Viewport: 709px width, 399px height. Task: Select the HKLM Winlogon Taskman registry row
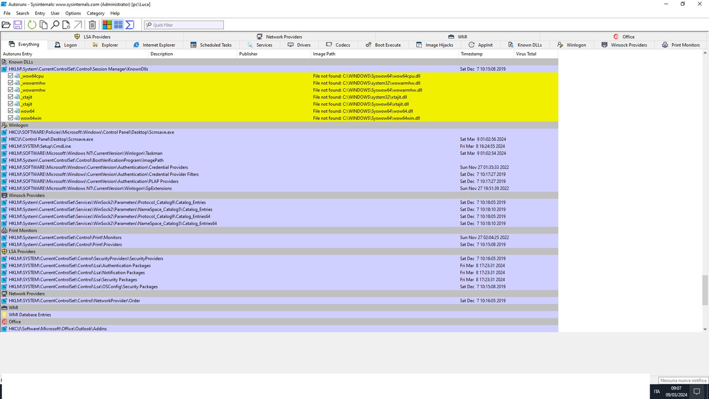(279, 154)
